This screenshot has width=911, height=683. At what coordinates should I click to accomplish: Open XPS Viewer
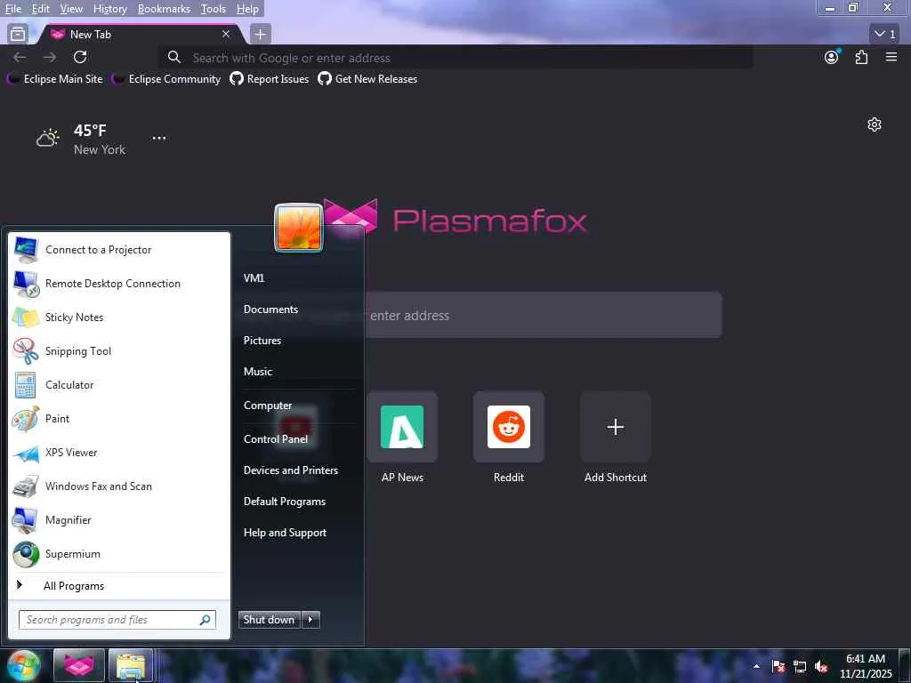[119, 453]
